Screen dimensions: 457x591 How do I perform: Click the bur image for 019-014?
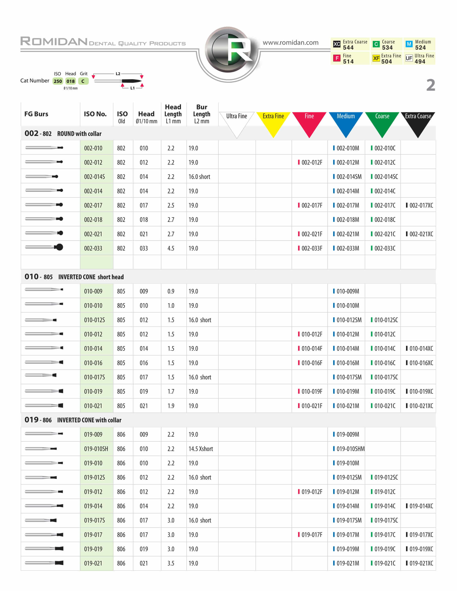tap(44, 506)
